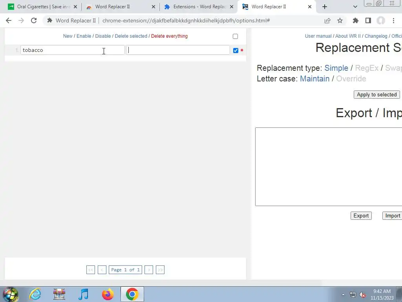Launch Internet Explorer from the taskbar
The image size is (402, 302).
35,294
